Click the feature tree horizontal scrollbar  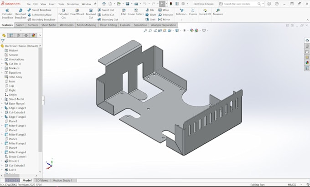tap(11, 176)
